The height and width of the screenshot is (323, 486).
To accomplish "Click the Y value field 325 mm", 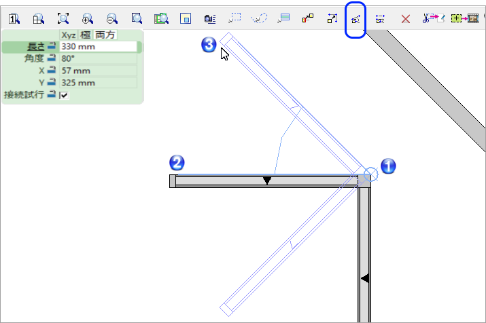I will pyautogui.click(x=98, y=83).
